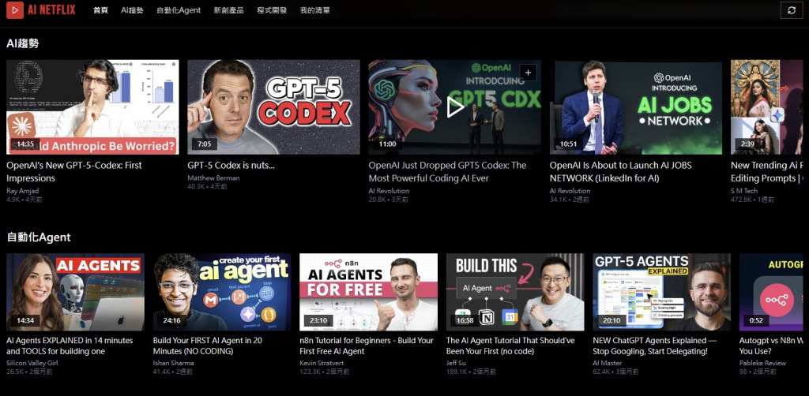
Task: Click title 'n8n Tutorial for Beginners'
Action: coord(367,346)
